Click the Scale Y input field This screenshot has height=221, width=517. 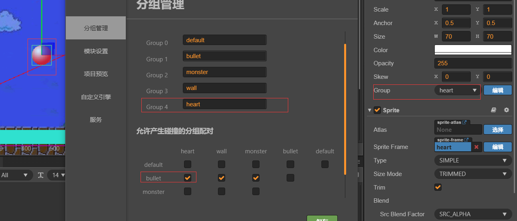point(497,10)
